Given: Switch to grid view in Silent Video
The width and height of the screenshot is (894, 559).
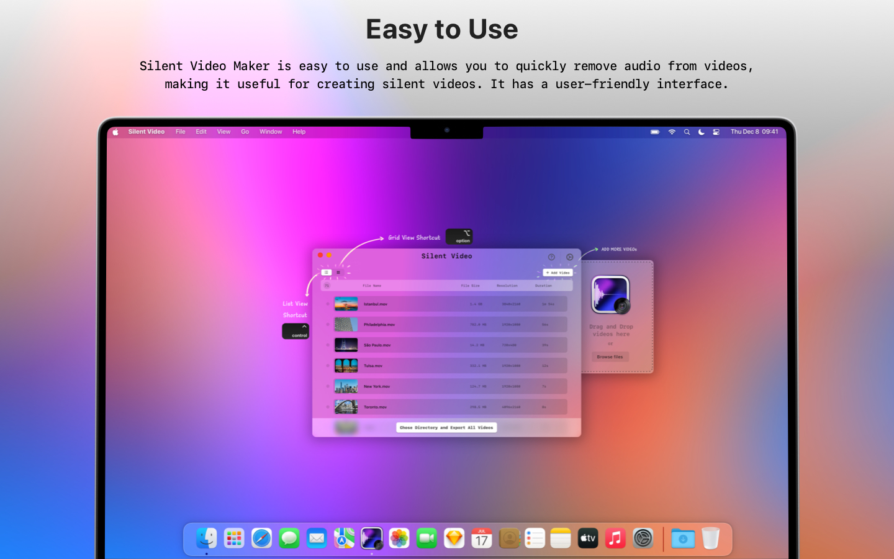Looking at the screenshot, I should [x=338, y=273].
